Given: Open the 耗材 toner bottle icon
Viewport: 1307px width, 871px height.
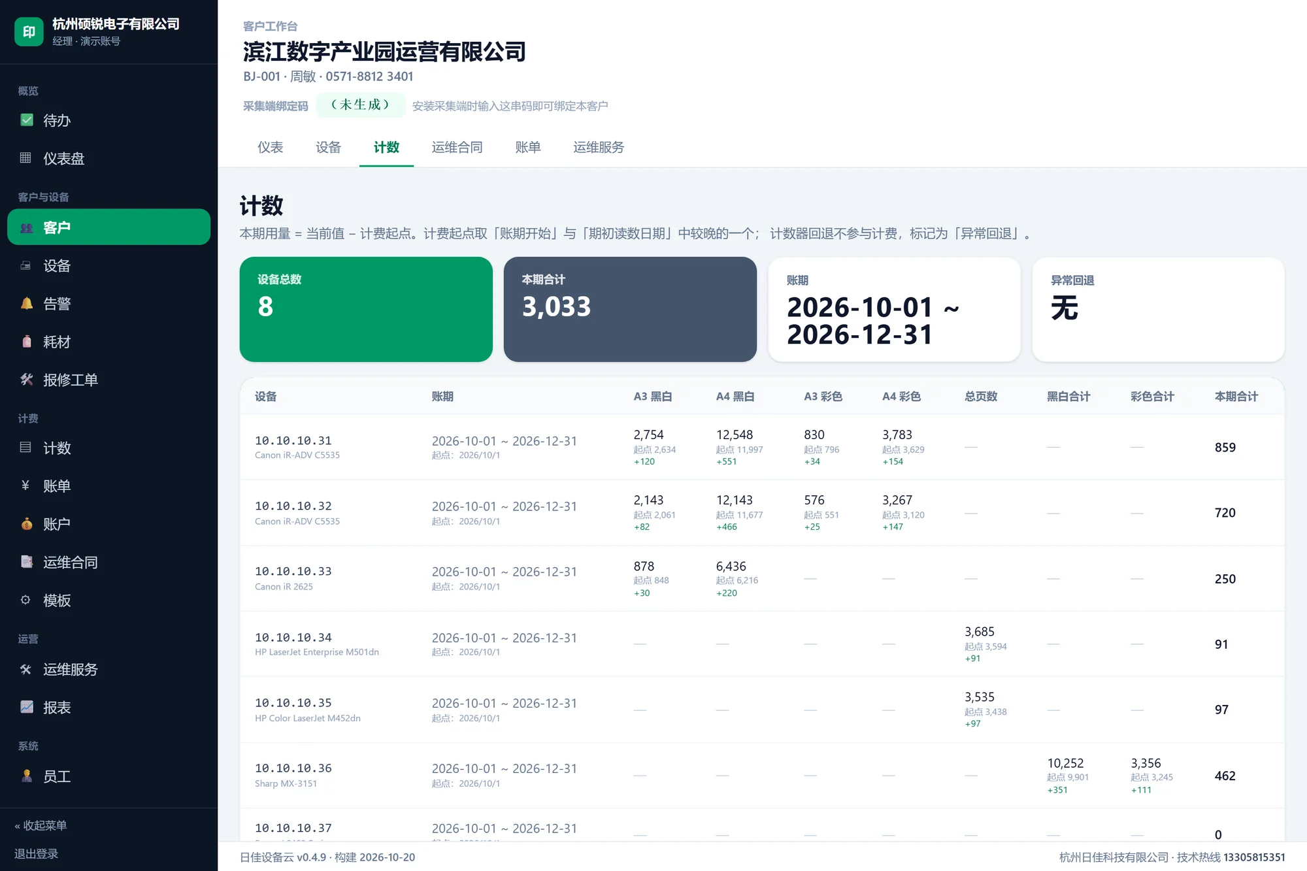Looking at the screenshot, I should click(27, 341).
